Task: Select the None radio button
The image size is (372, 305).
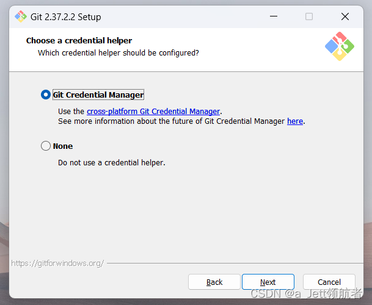Action: [x=46, y=146]
